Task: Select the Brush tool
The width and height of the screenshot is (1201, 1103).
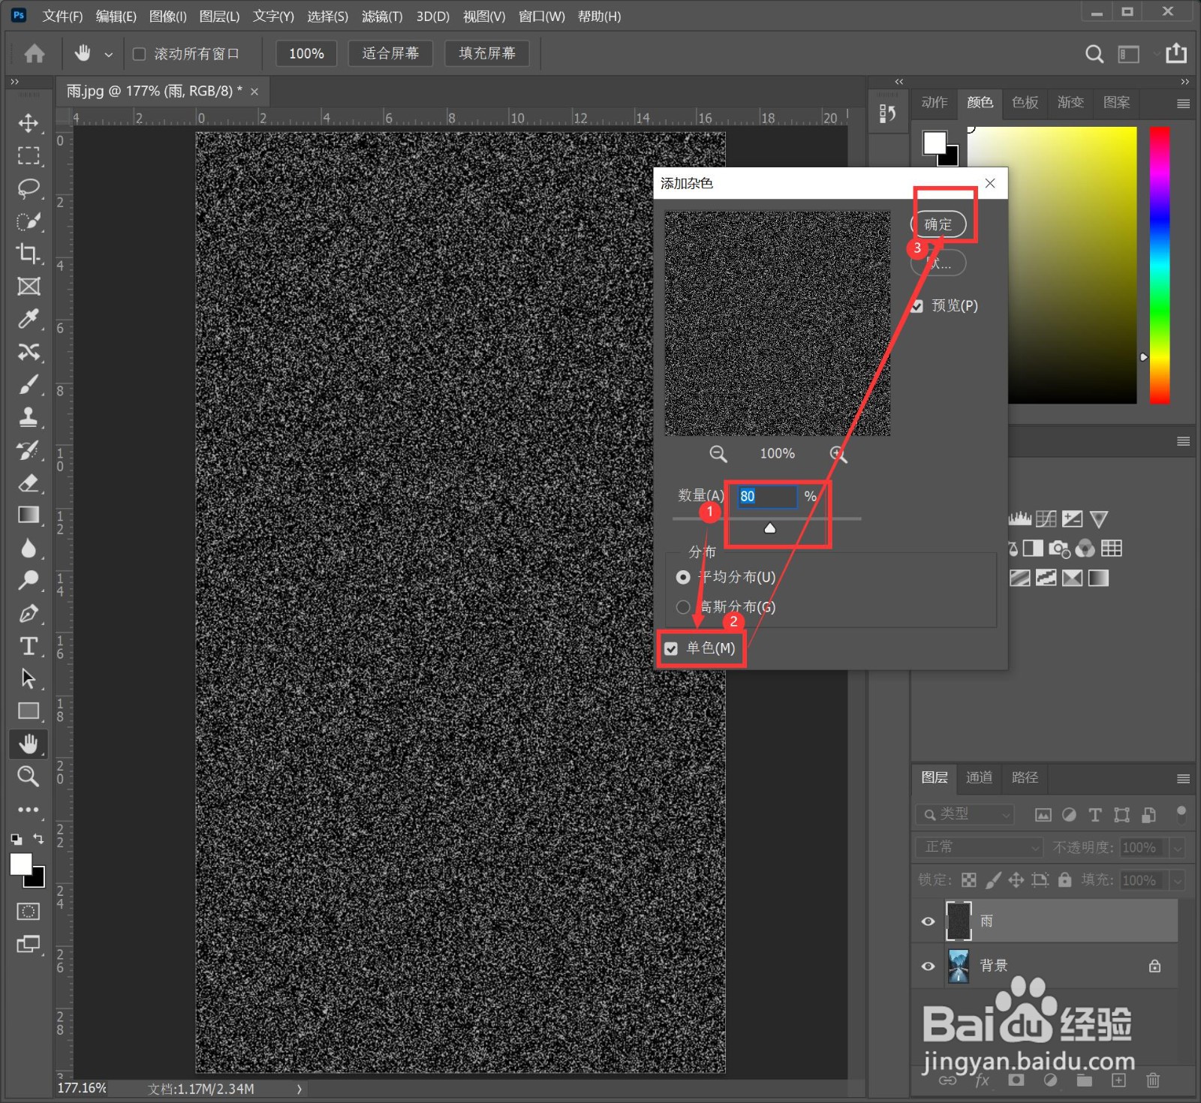Action: click(x=29, y=384)
